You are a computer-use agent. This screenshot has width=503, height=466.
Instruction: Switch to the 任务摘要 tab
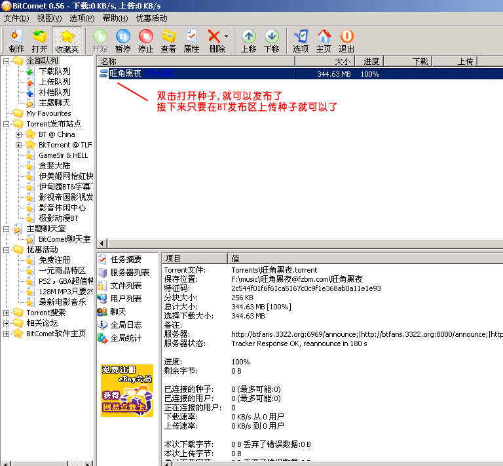tap(126, 260)
